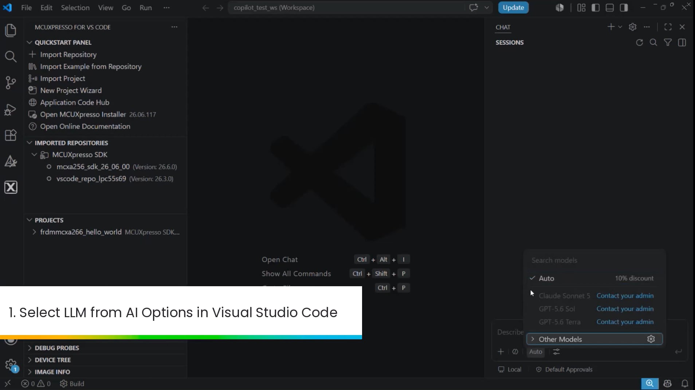This screenshot has height=390, width=695.
Task: Open Run and Debug view
Action: point(11,109)
